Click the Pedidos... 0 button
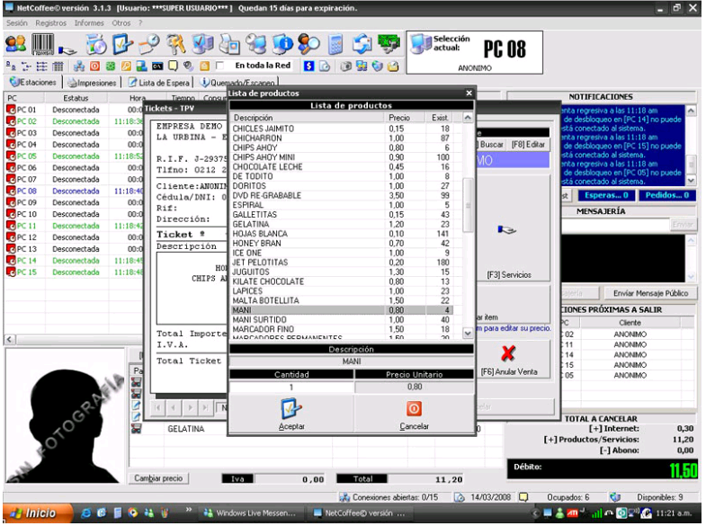This screenshot has height=526, width=706. (x=666, y=195)
